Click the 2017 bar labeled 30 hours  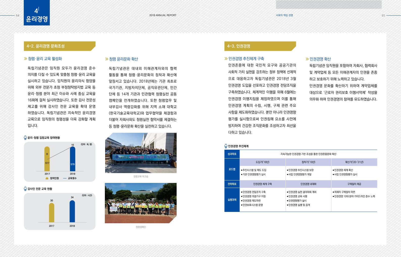pos(52,213)
